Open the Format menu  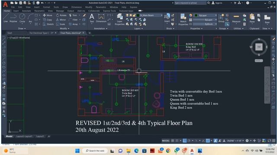[x=46, y=7]
